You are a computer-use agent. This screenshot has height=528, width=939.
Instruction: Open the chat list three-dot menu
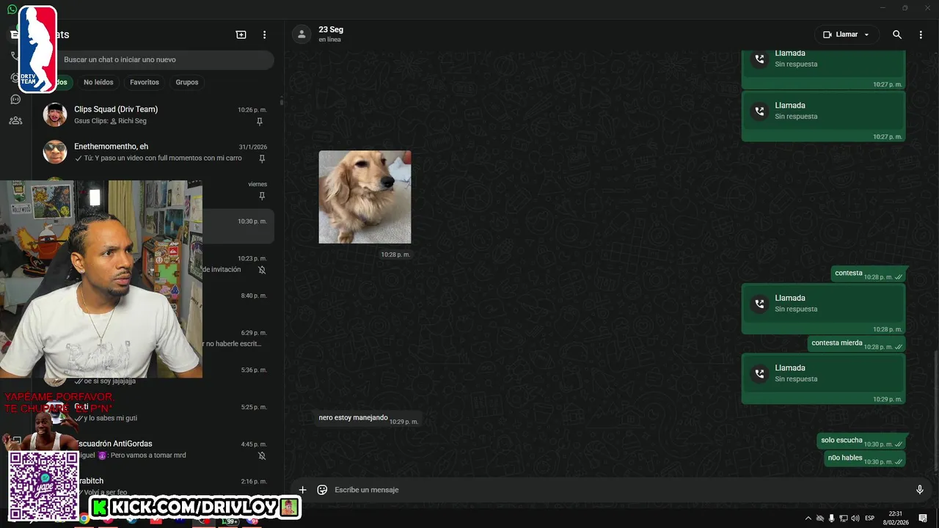point(265,34)
